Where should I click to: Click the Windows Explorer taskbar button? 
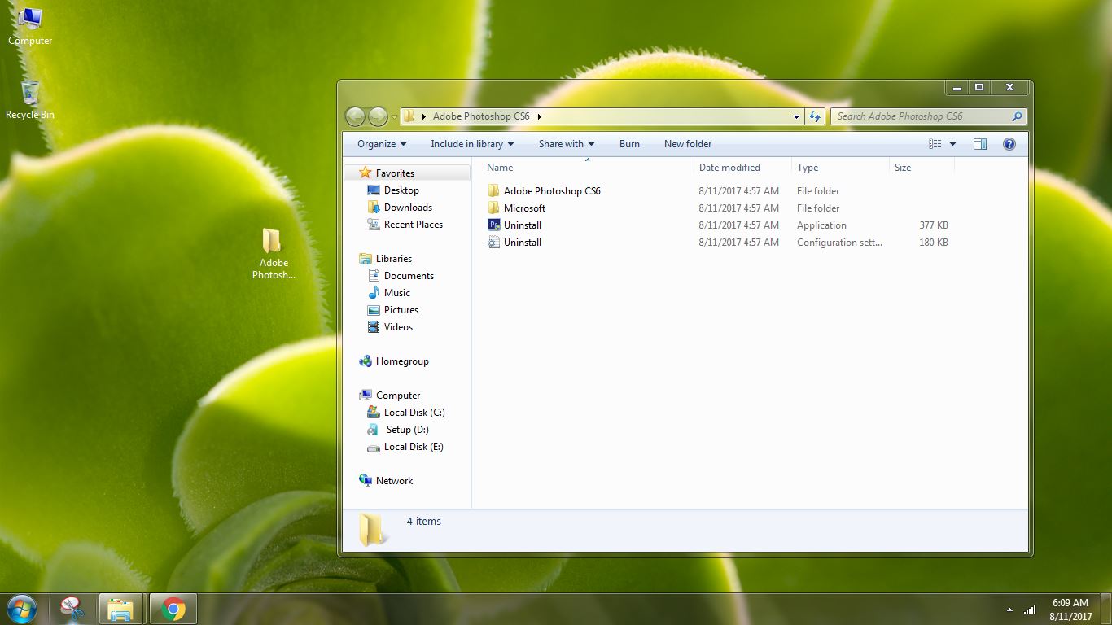121,609
